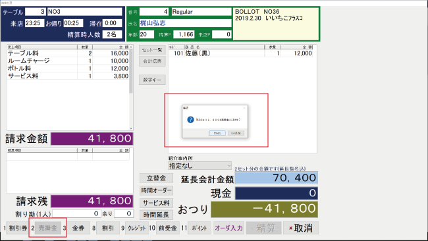The image size is (428, 241).
Task: Click the 精算P field showing 1,166
Action: (x=184, y=34)
